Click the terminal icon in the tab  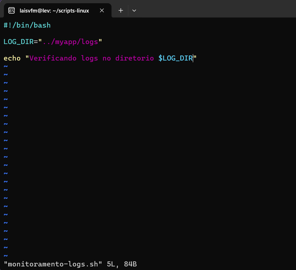click(x=11, y=10)
